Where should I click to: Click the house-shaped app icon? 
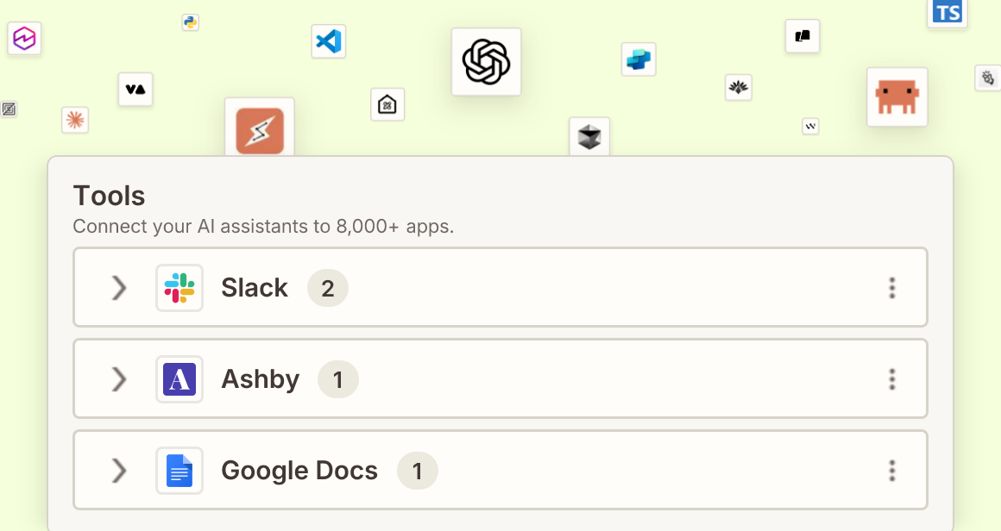(x=387, y=104)
